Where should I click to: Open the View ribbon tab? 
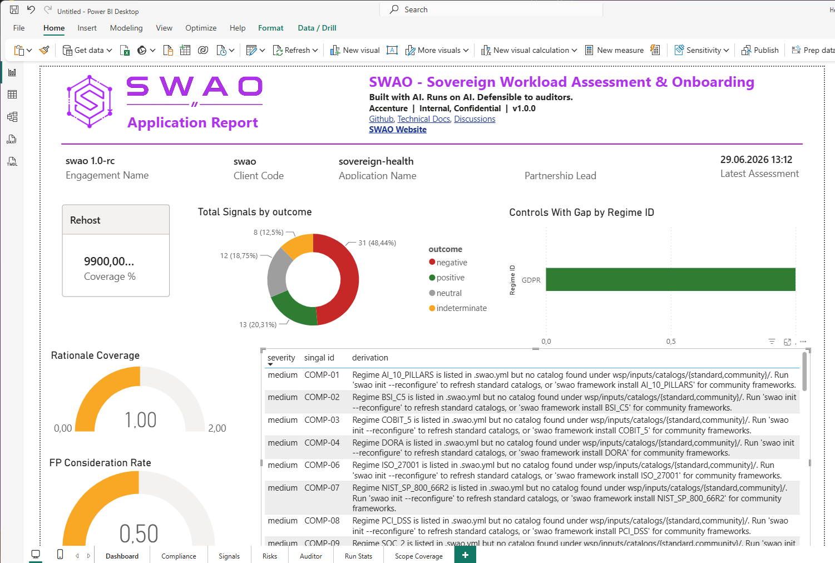point(164,28)
